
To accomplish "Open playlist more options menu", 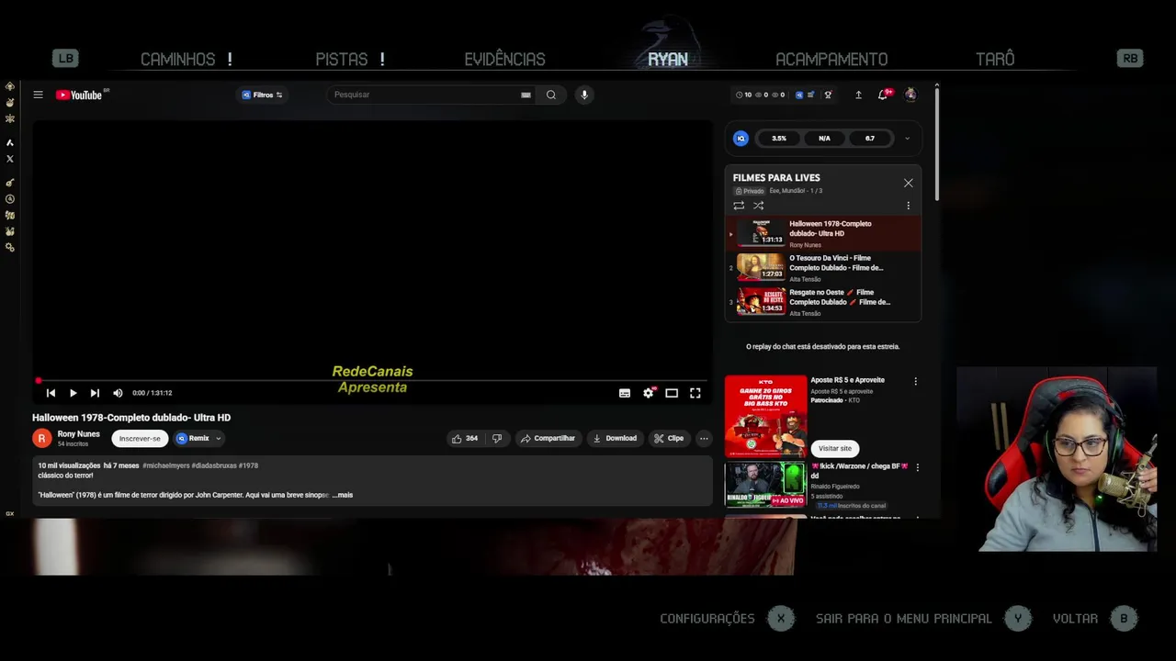I will tap(908, 206).
